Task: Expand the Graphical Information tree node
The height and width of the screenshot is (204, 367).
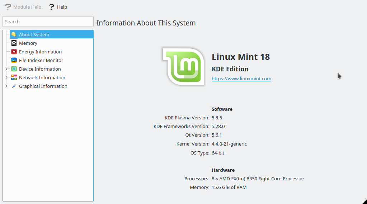Action: click(x=6, y=86)
